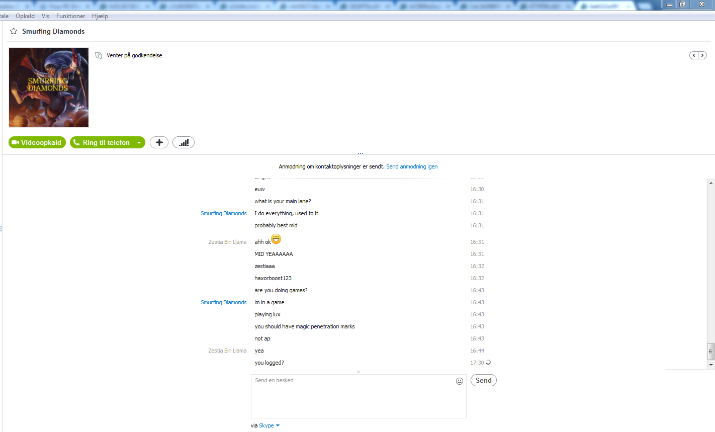Open the Opkald menu
The width and height of the screenshot is (715, 432).
coord(25,16)
